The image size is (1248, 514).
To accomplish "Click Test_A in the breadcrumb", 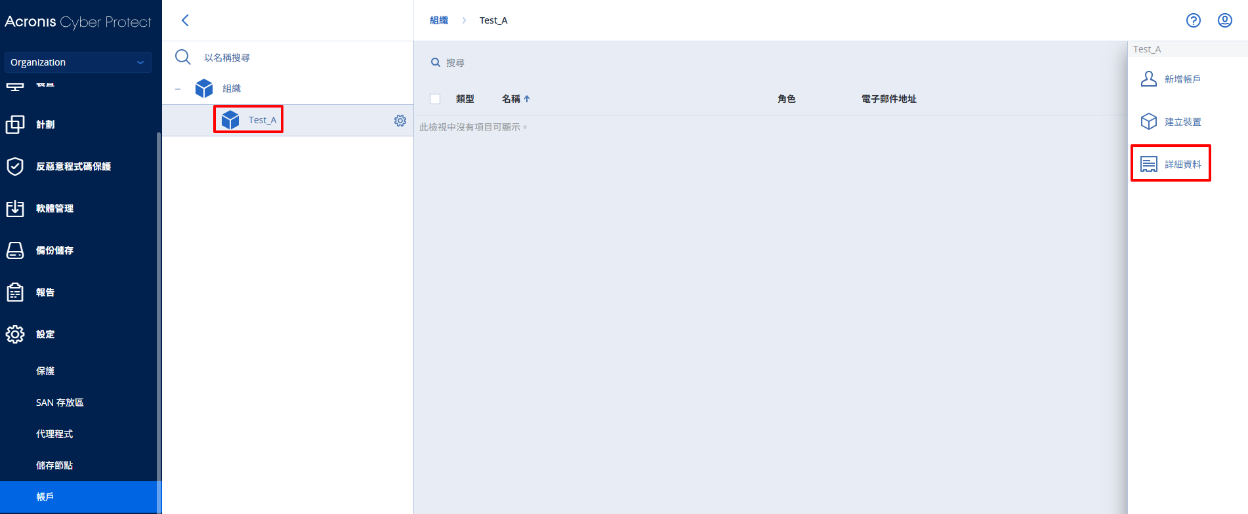I will click(493, 20).
